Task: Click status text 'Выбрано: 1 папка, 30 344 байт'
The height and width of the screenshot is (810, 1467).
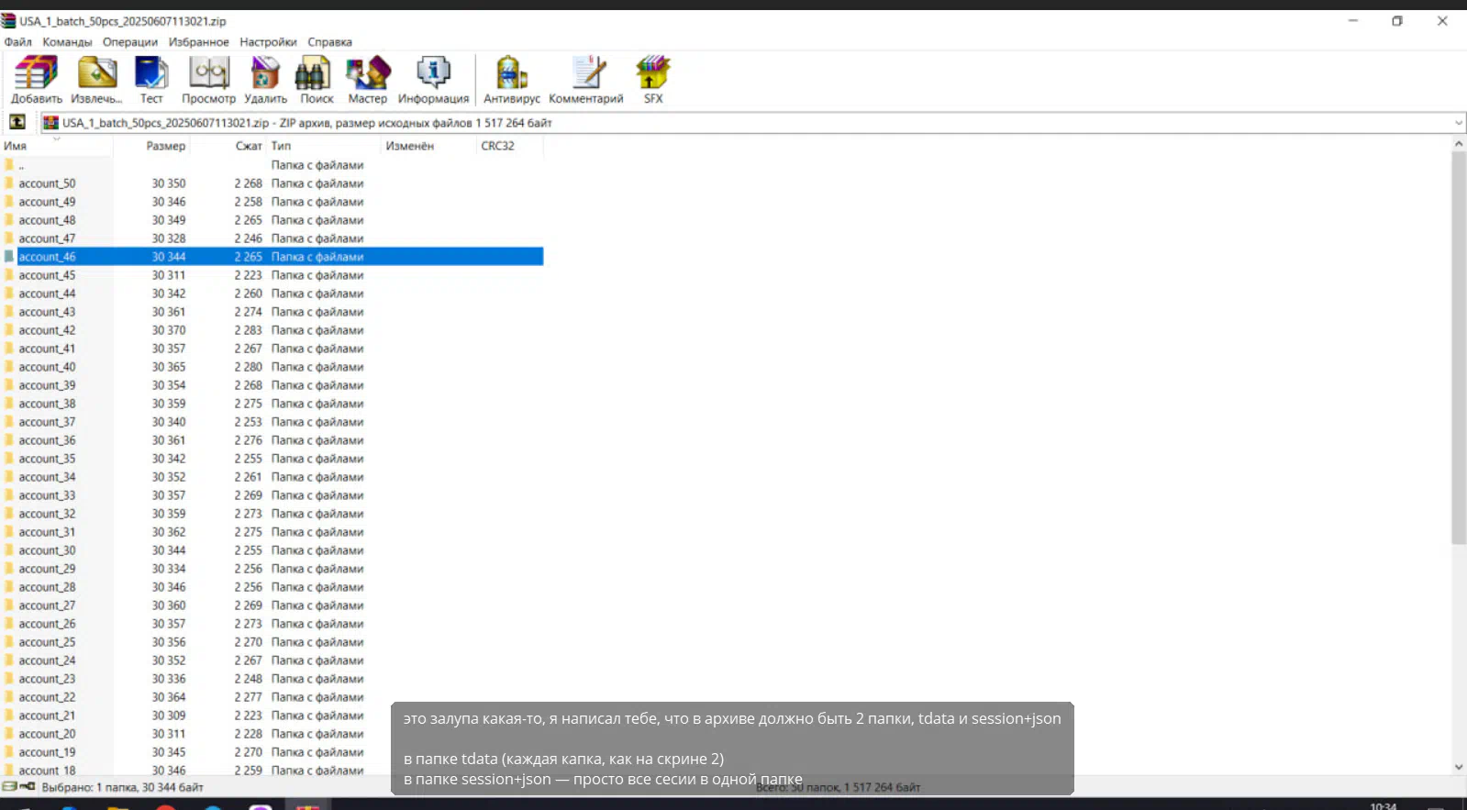Action: pos(122,787)
